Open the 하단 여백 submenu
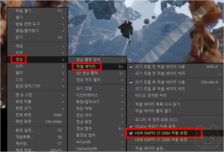The height and width of the screenshot is (152, 224). [97, 109]
